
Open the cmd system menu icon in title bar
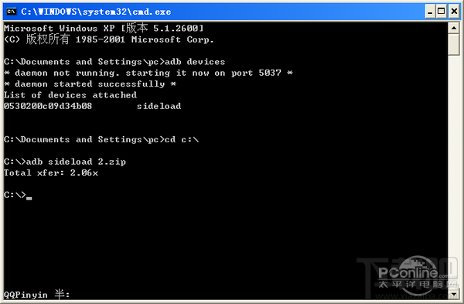(x=12, y=12)
